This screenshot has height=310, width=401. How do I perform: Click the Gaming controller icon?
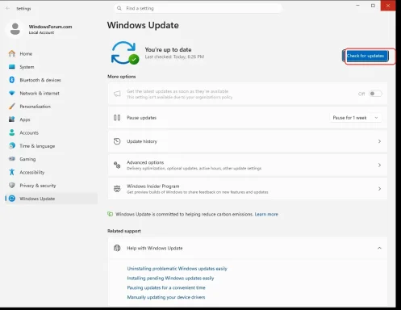coord(12,159)
